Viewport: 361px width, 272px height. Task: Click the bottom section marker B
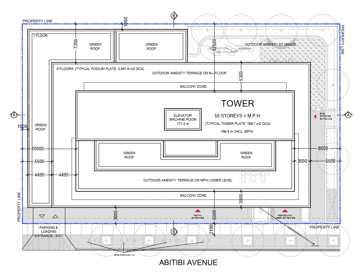point(174,232)
